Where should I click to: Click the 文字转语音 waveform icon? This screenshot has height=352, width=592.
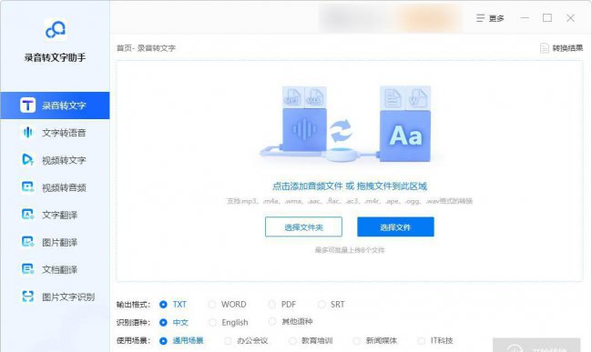[27, 132]
